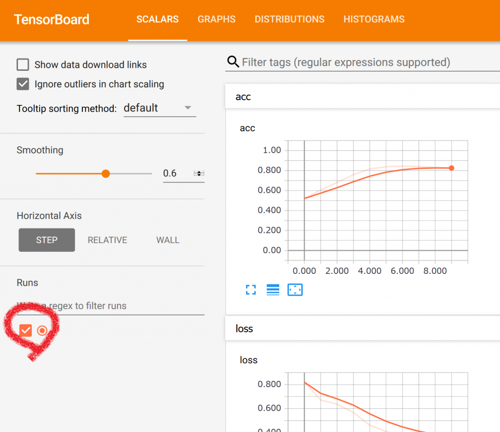This screenshot has width=500, height=432.
Task: Click the search magnifier icon
Action: tap(233, 62)
